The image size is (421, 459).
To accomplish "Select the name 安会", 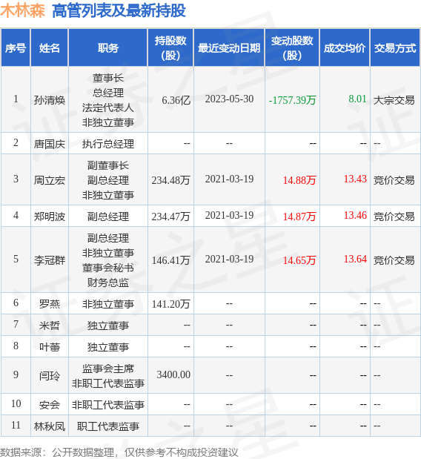I will pos(50,405).
